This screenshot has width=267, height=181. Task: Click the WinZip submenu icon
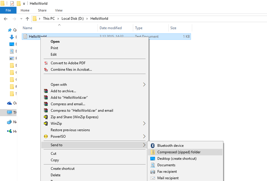[x=46, y=124]
